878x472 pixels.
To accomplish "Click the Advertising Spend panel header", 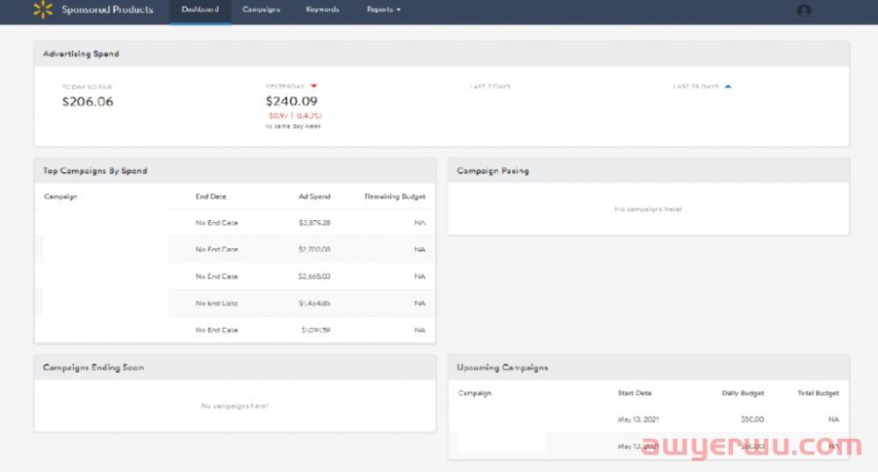I will pyautogui.click(x=442, y=54).
